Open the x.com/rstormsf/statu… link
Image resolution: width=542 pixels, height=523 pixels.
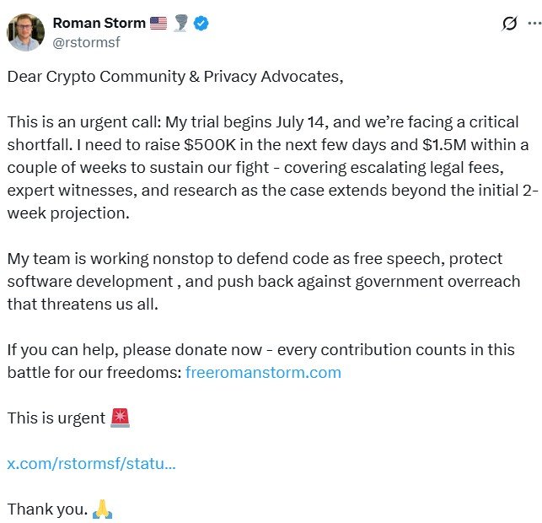coord(91,463)
